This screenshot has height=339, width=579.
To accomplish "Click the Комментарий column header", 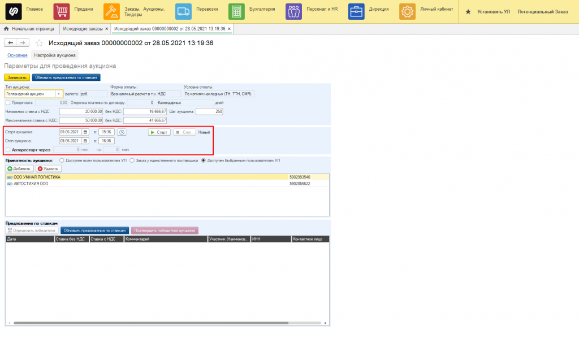I will tap(166, 239).
